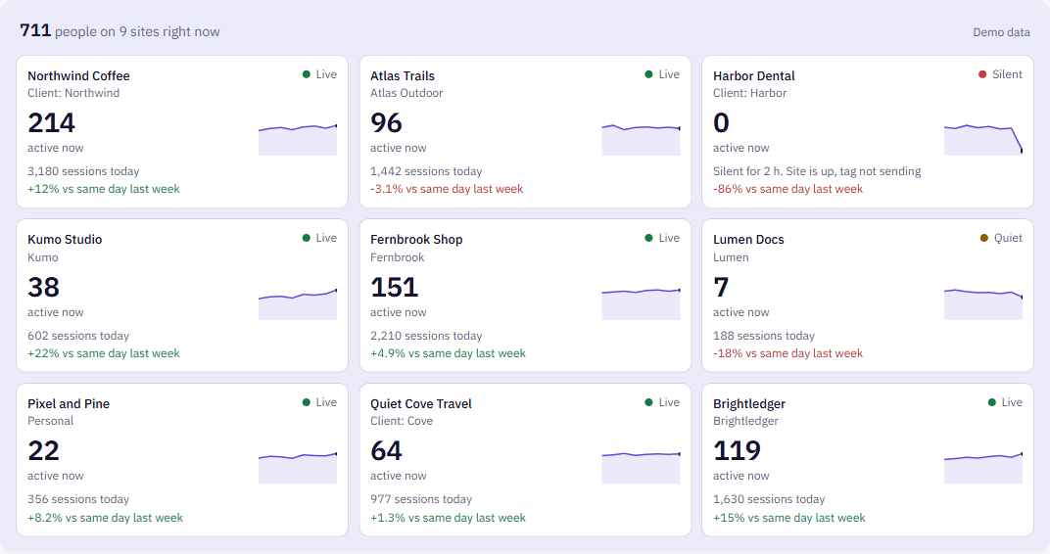Click the Quiet status label on Lumen Docs

click(1009, 238)
